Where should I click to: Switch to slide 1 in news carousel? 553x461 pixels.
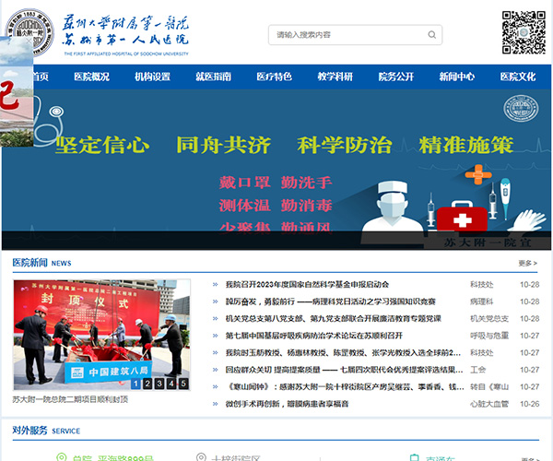coord(136,384)
